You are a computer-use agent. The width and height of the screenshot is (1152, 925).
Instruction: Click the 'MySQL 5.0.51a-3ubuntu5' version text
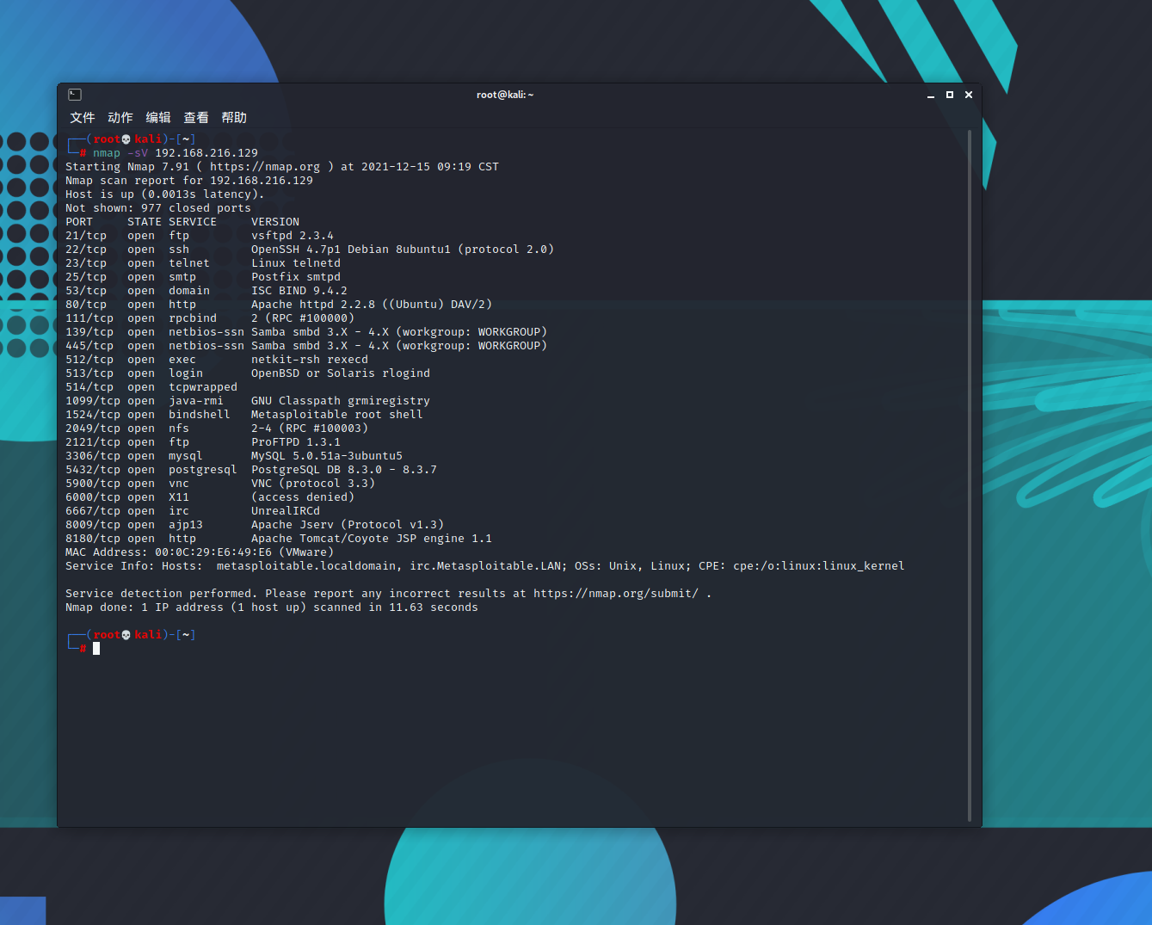(327, 456)
